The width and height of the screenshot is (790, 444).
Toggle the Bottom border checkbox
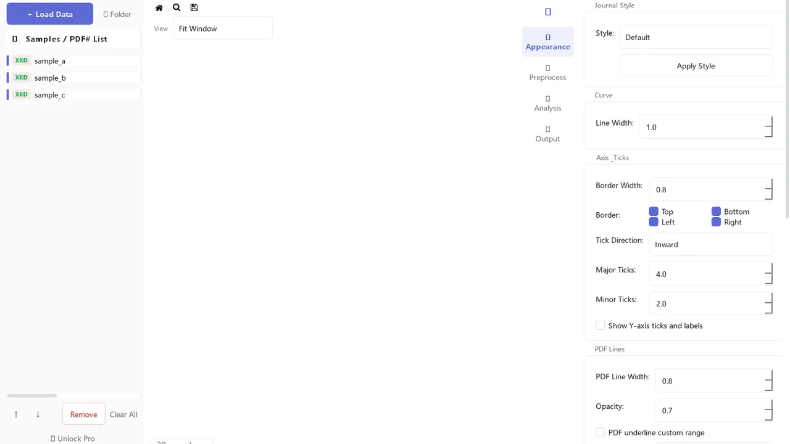[x=716, y=212]
